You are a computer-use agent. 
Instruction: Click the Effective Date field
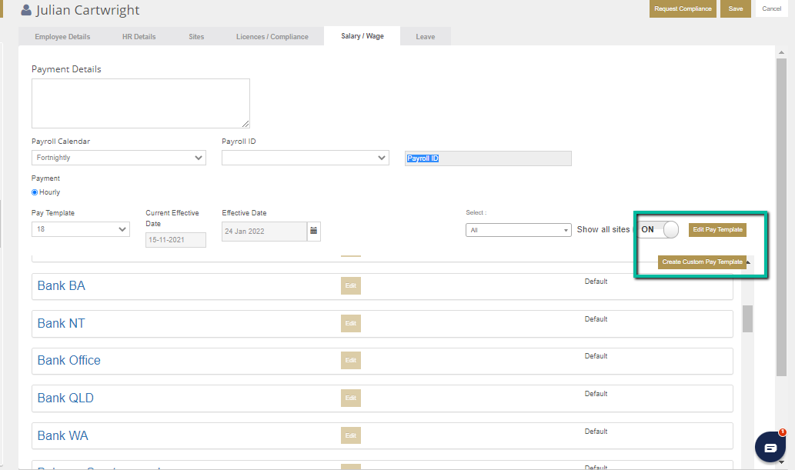point(264,232)
